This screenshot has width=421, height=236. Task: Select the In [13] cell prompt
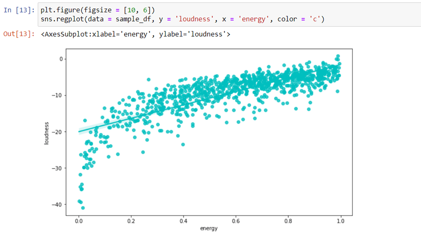[x=19, y=10]
